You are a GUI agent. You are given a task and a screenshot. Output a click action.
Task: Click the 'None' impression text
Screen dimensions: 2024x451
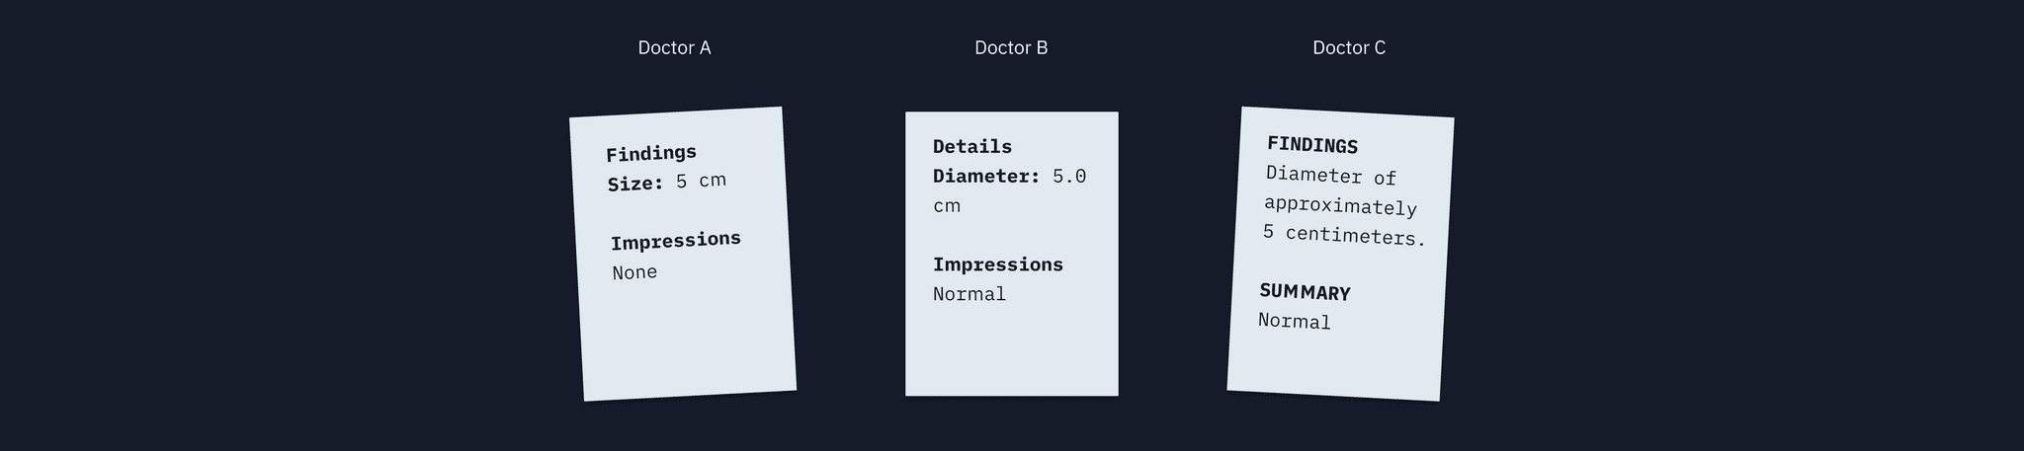[x=634, y=272]
